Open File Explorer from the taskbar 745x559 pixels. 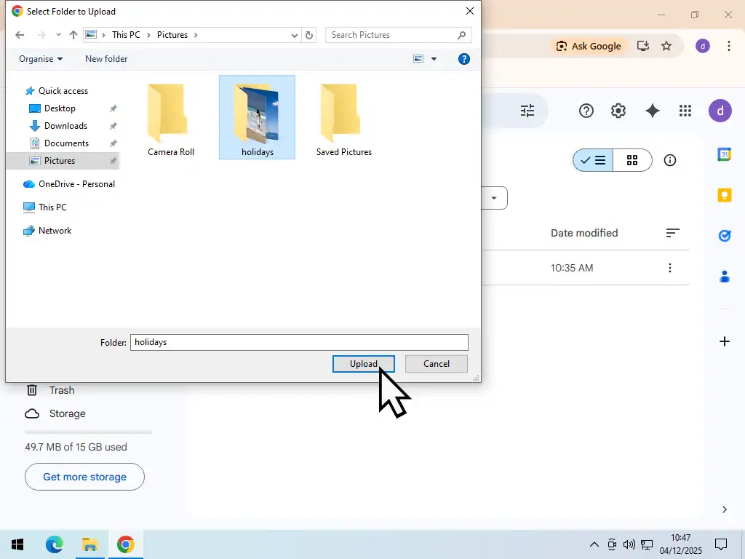(x=90, y=544)
